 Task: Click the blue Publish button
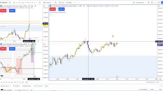tap(162, 3)
